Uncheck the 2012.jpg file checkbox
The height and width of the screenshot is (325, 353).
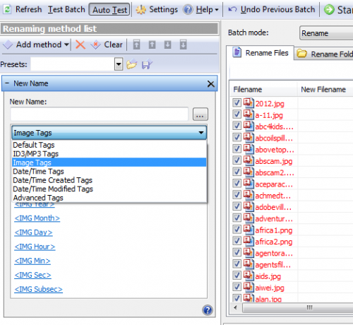(237, 103)
